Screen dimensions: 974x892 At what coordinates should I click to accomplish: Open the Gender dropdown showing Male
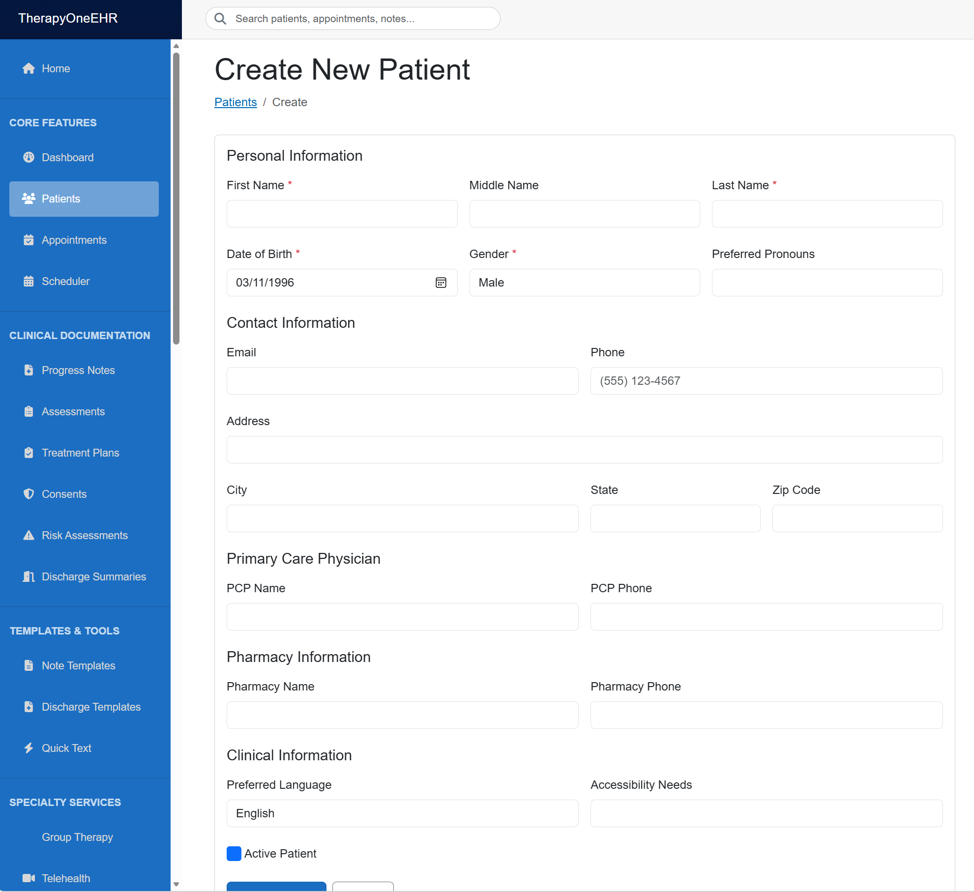coord(584,283)
